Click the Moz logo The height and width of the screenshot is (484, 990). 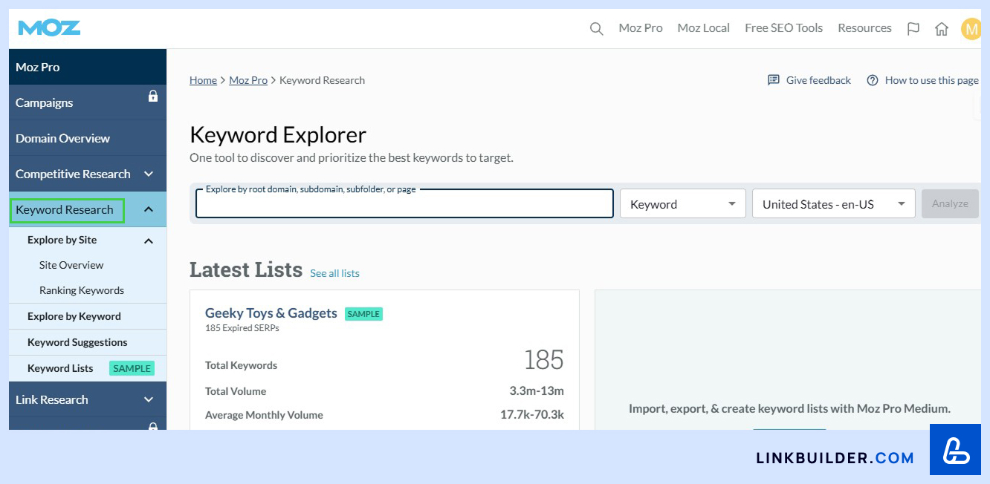[x=49, y=28]
